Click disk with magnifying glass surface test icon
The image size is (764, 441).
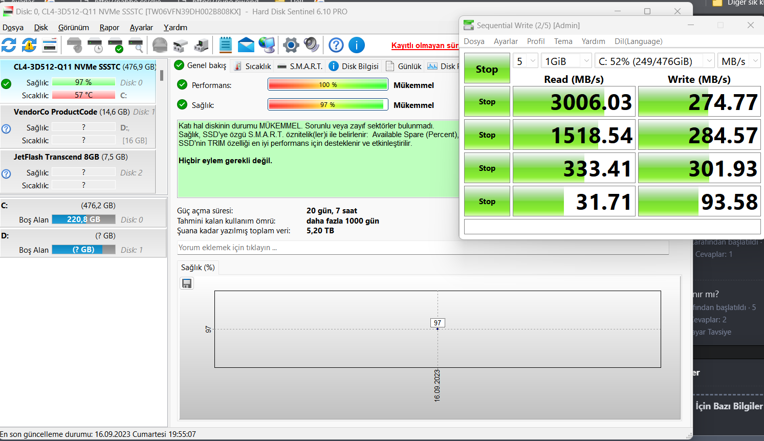(136, 45)
